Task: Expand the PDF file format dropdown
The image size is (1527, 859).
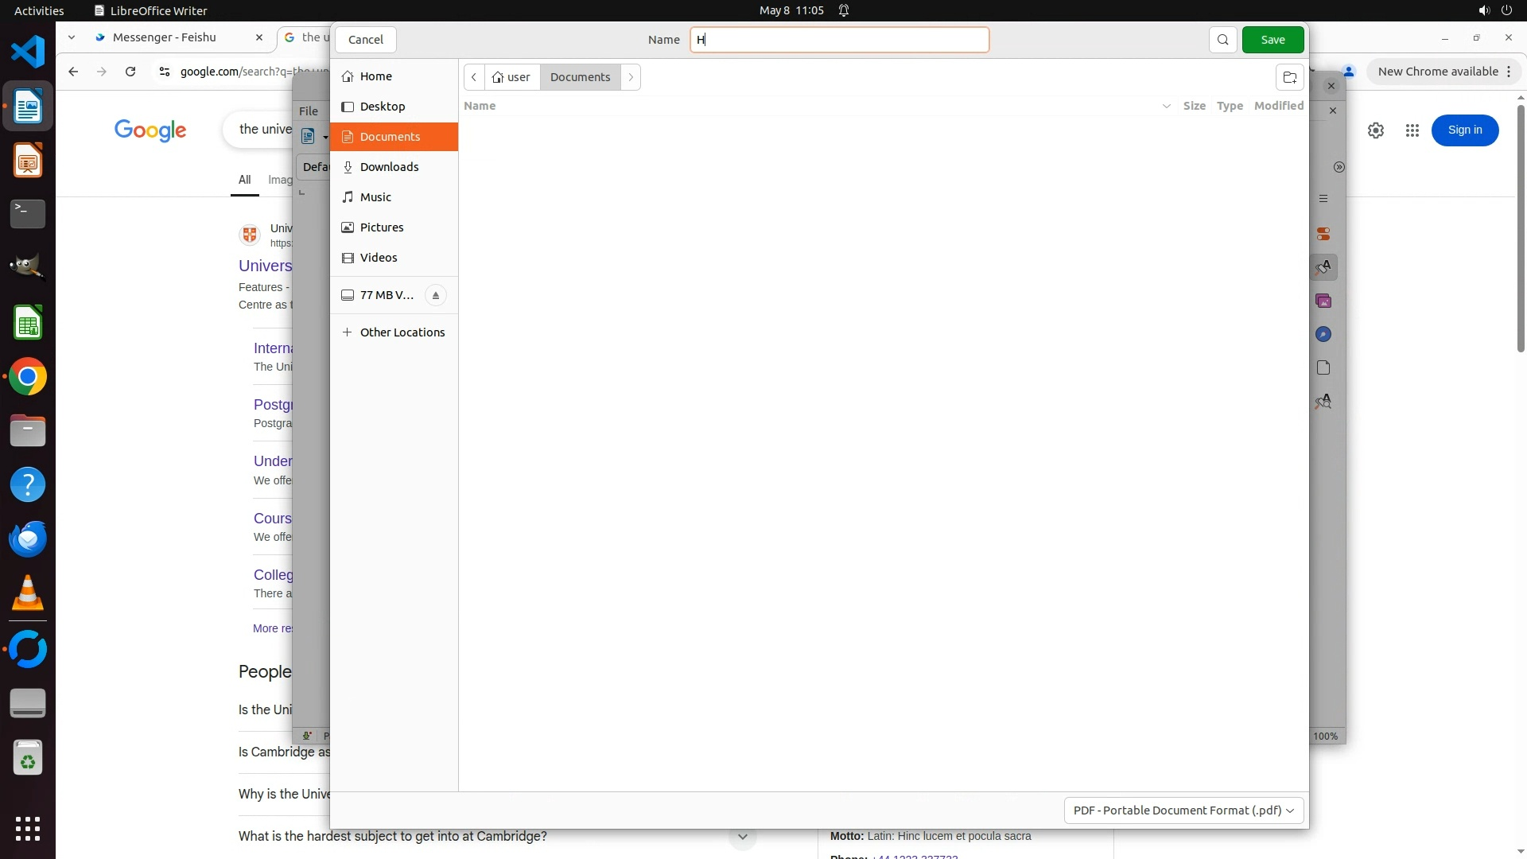Action: (x=1183, y=810)
